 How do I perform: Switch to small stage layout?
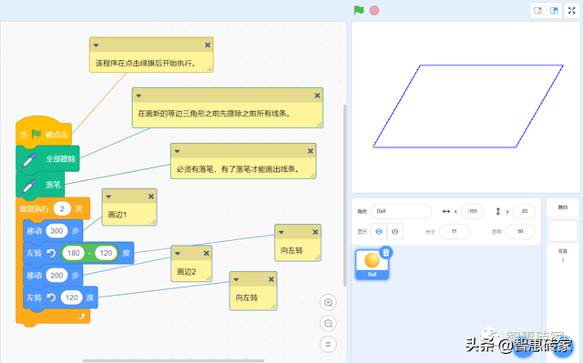pos(538,10)
